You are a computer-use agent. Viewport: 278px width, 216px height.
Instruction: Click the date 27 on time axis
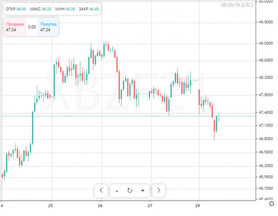(150, 206)
